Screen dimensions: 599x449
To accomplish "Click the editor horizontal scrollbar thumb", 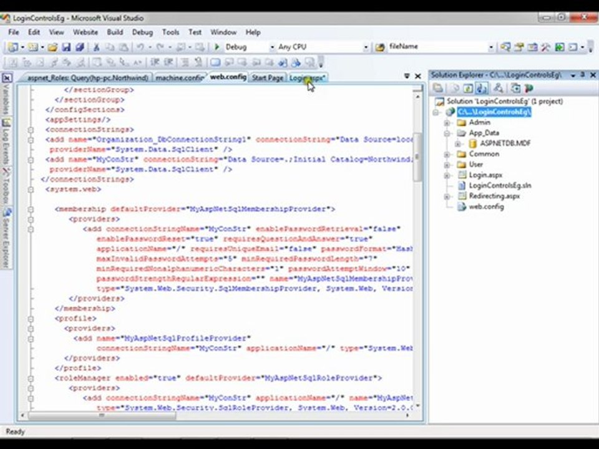I will 102,415.
